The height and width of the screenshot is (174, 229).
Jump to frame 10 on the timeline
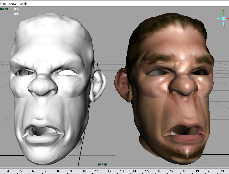pos(84,171)
